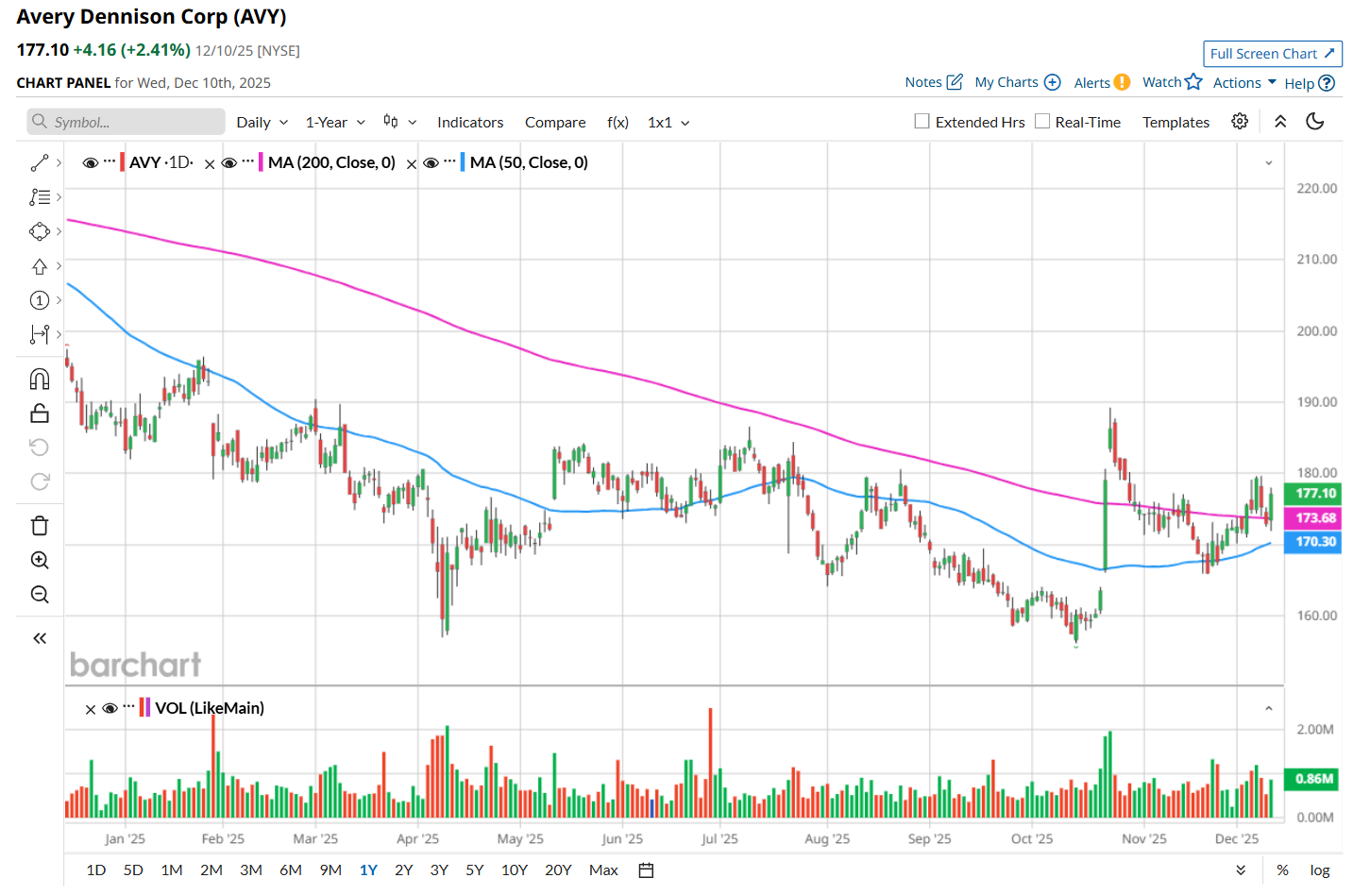The height and width of the screenshot is (895, 1370).
Task: Add AVY to Watchlist star
Action: coord(1173,82)
